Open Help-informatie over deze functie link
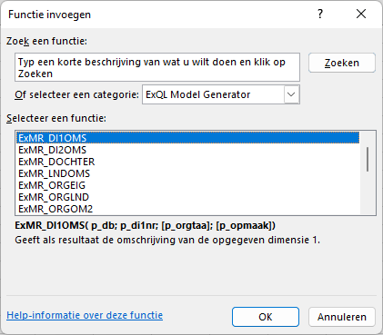This screenshot has height=335, width=383. (85, 315)
